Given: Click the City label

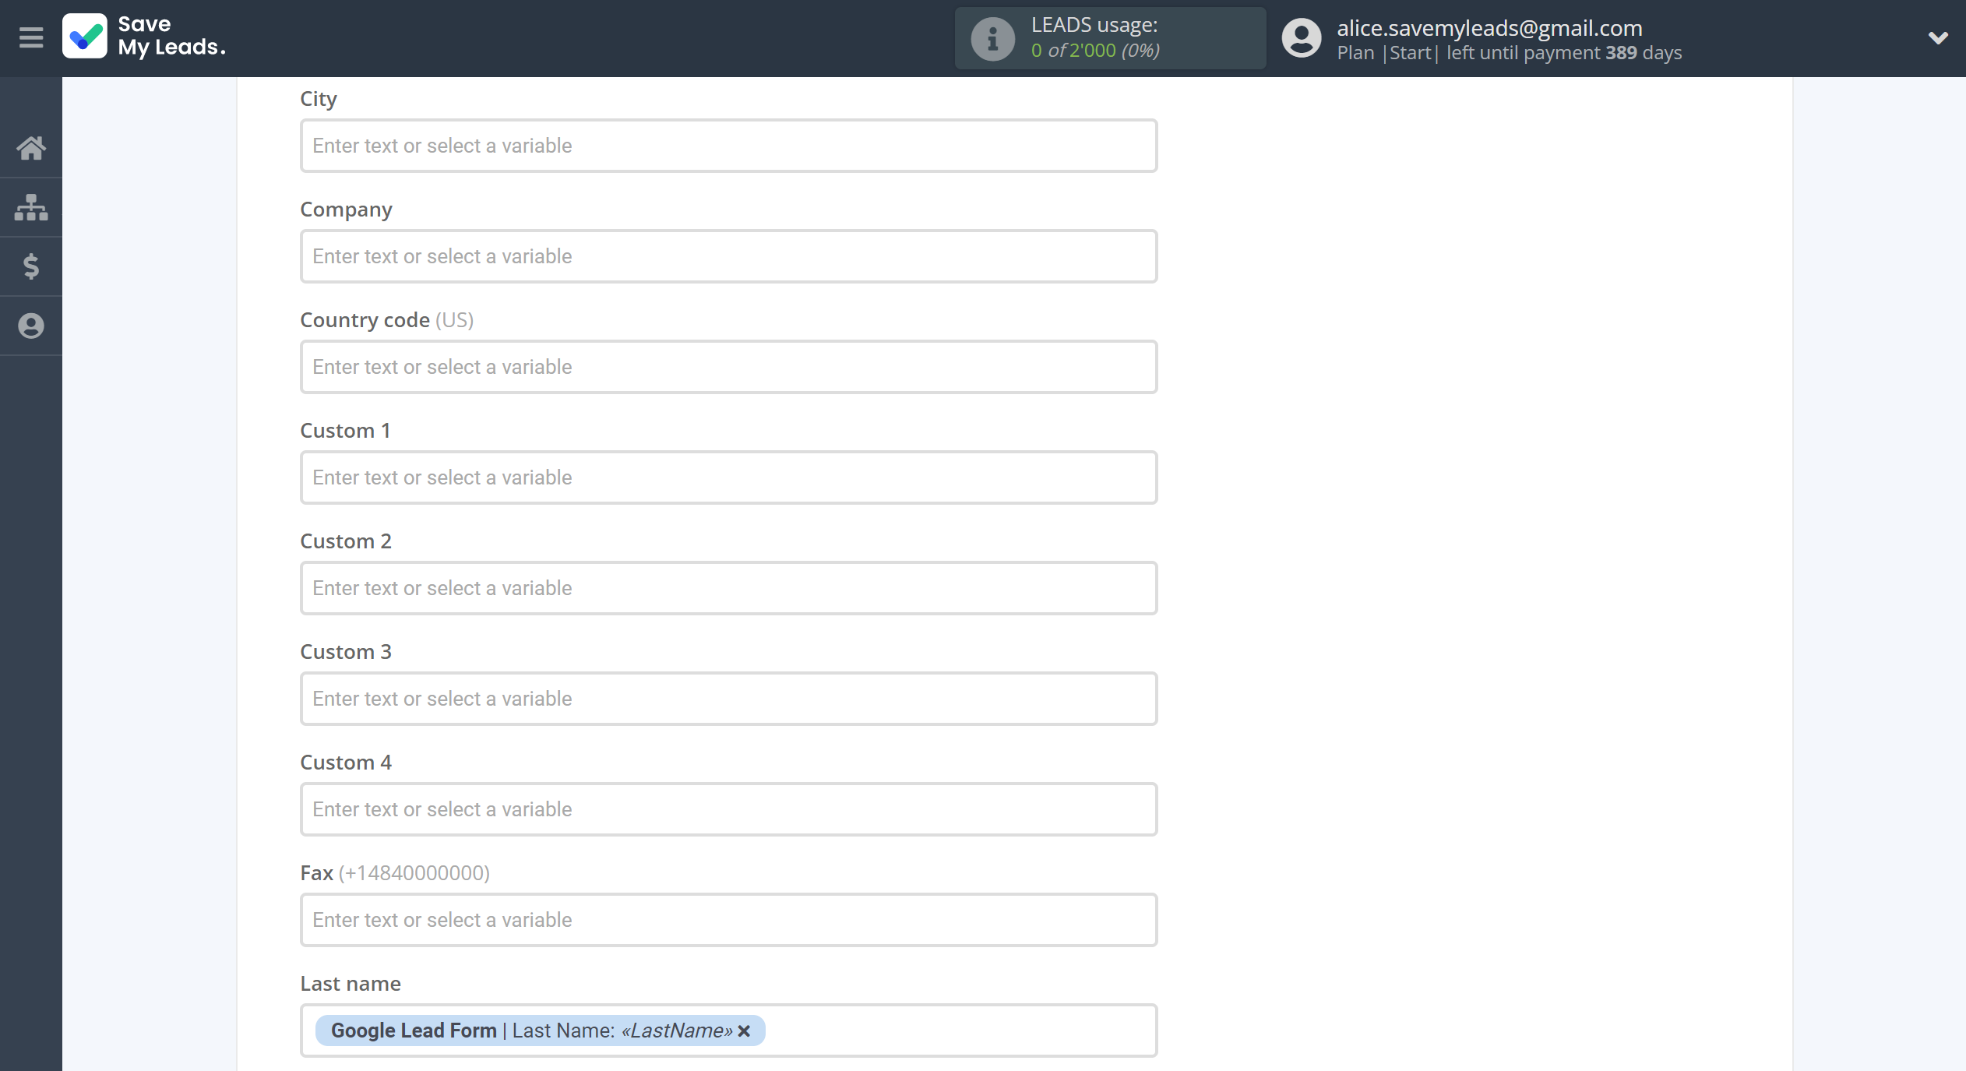Looking at the screenshot, I should 319,100.
